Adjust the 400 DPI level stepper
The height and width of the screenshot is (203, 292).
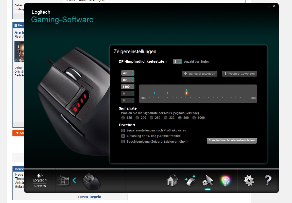coord(133,73)
